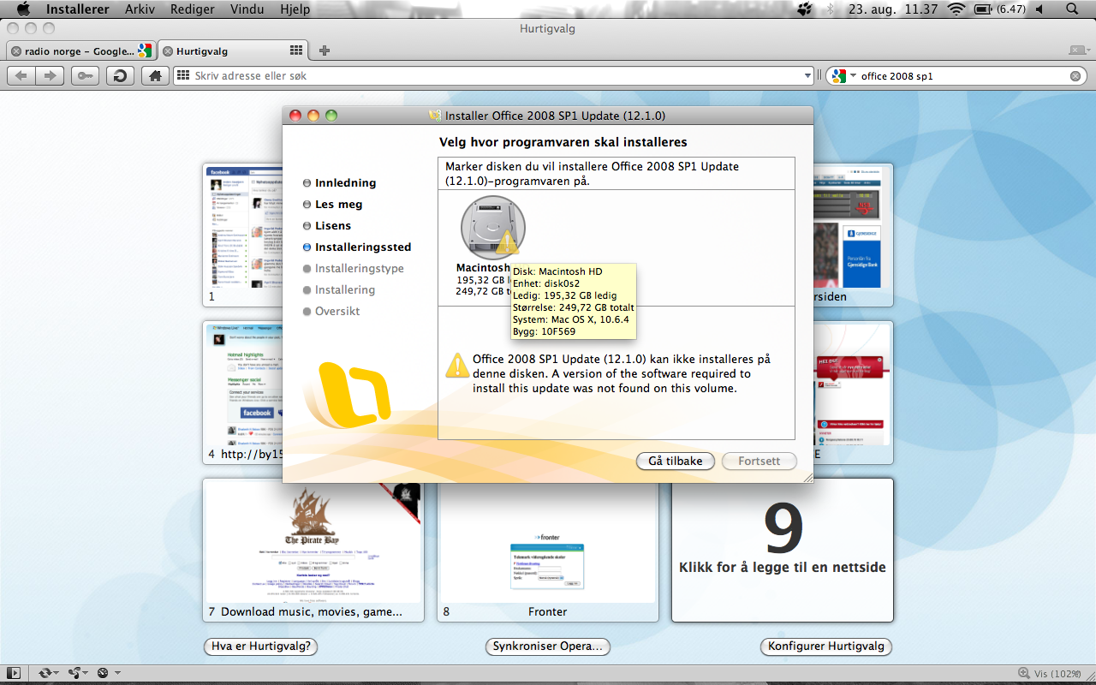Click the address field Speed Dial grid icon
Viewport: 1096px width, 685px height.
point(182,75)
